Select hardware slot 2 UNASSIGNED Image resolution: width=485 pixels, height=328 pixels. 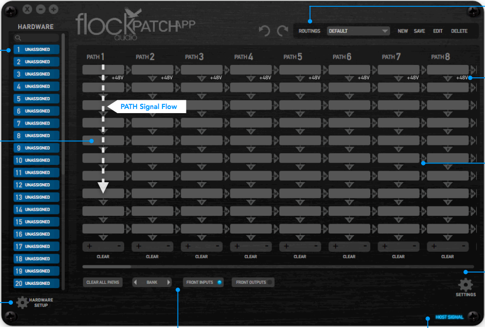pyautogui.click(x=36, y=62)
